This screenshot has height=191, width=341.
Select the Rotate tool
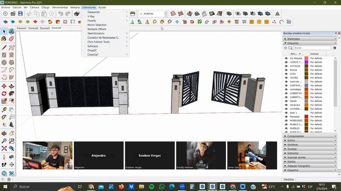(4, 93)
